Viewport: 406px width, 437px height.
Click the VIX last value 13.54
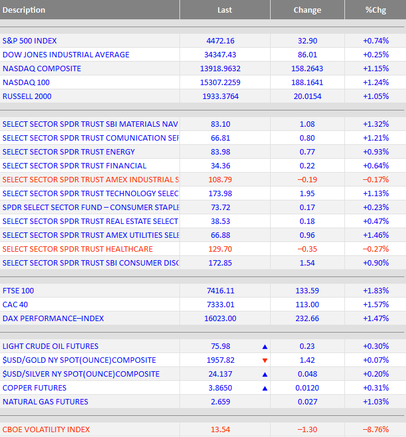point(221,430)
